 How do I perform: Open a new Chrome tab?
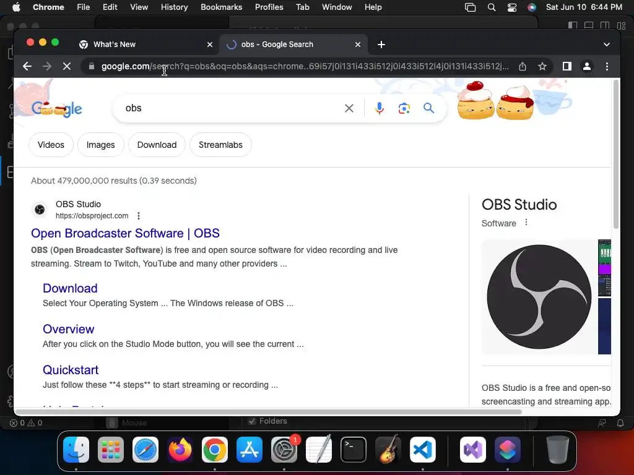[381, 45]
